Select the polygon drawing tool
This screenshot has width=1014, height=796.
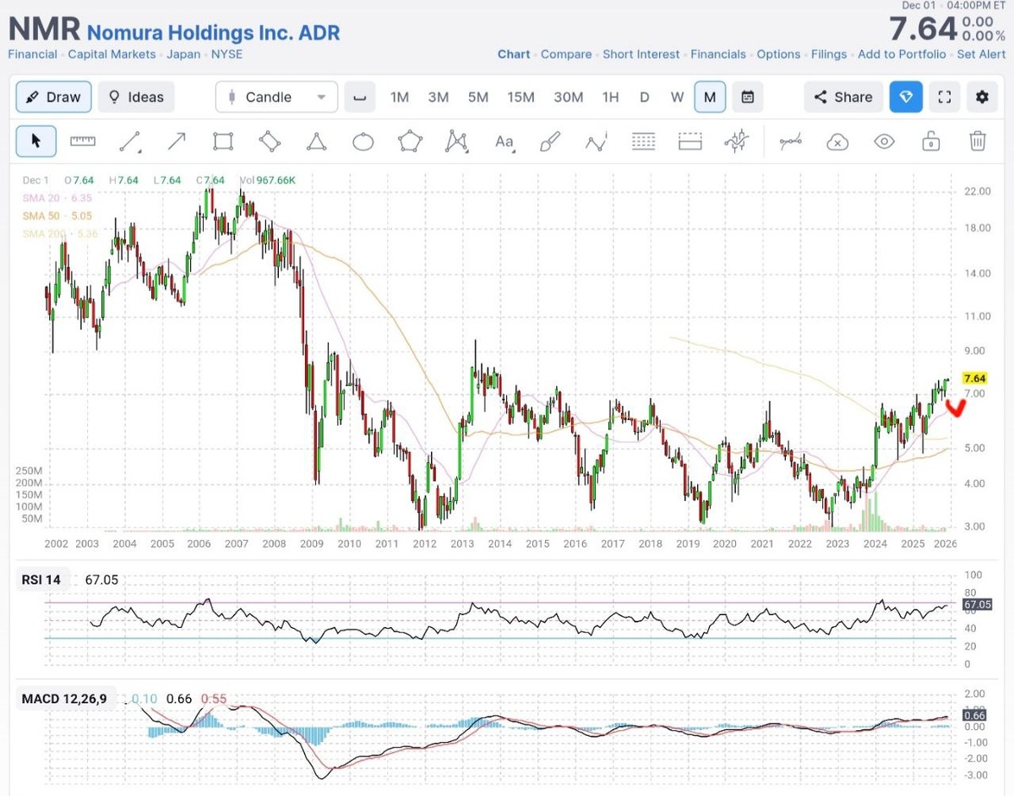[410, 141]
